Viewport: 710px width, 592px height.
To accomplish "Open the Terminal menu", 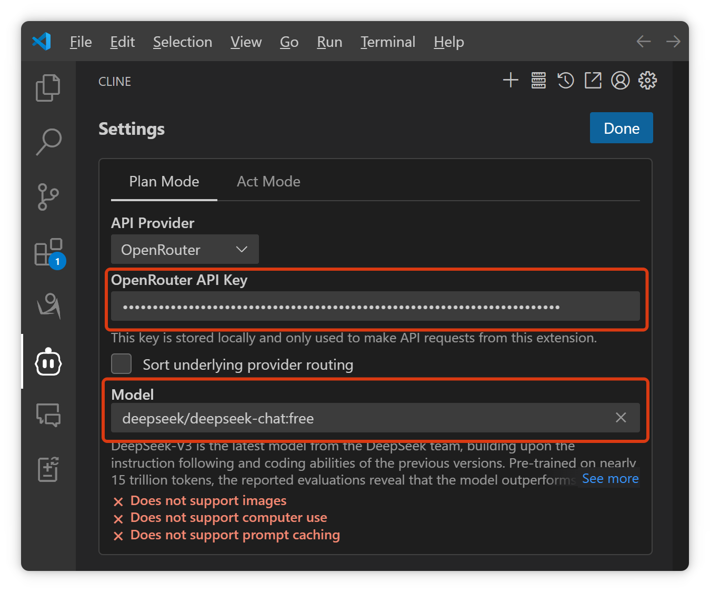I will point(387,42).
